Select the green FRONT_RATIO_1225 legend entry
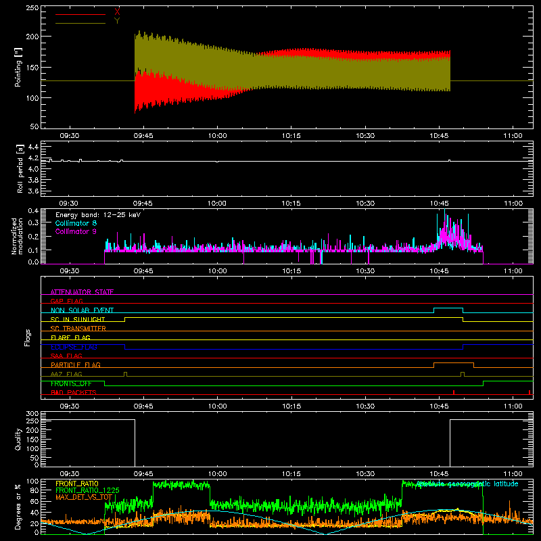The image size is (541, 541). point(87,490)
